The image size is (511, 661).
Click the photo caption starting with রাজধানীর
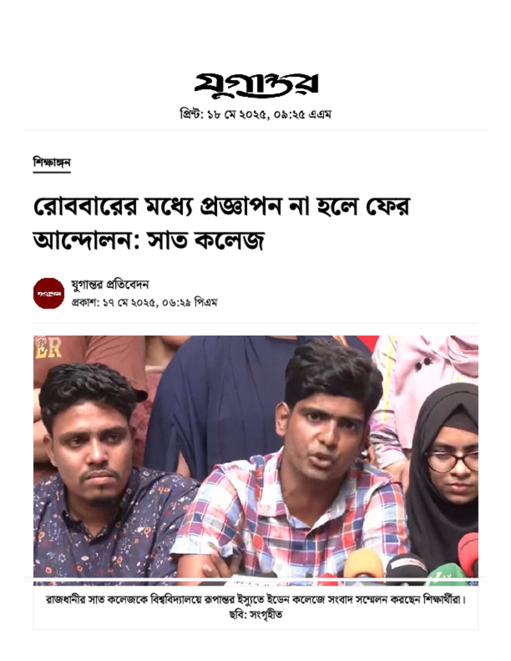[x=256, y=599]
